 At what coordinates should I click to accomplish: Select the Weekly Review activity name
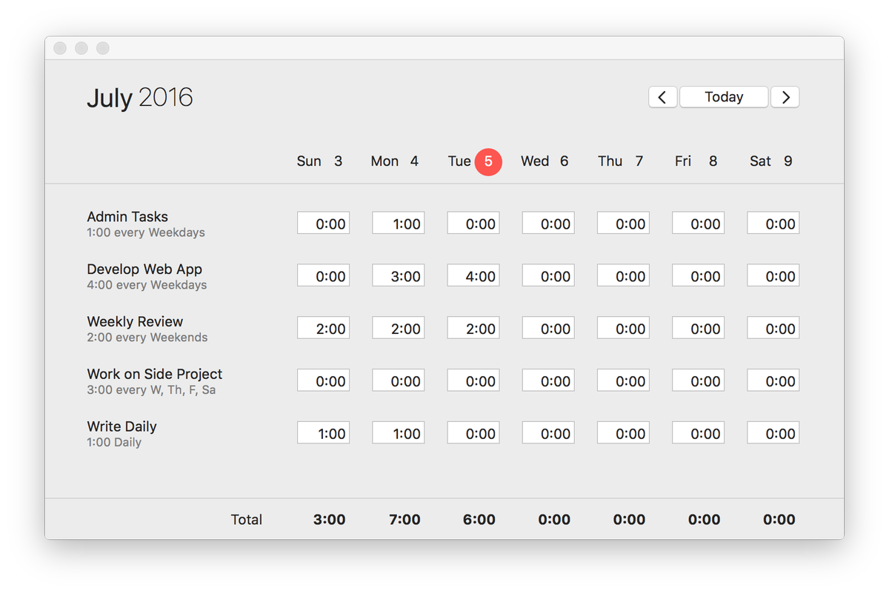[135, 322]
